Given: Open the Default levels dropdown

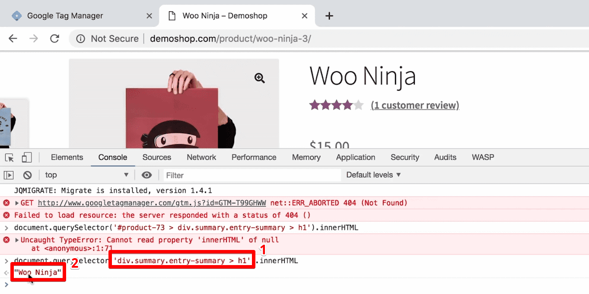Looking at the screenshot, I should tap(373, 175).
